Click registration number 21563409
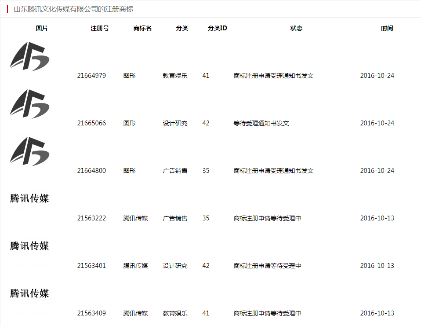The height and width of the screenshot is (326, 421). (x=91, y=313)
